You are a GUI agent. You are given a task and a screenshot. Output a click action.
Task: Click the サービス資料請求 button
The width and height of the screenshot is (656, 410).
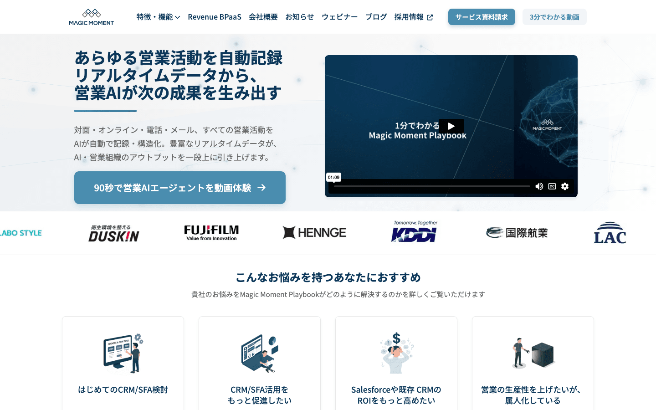tap(482, 17)
